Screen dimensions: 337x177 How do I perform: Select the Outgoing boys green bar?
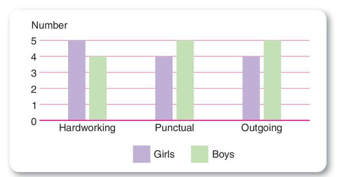tap(272, 80)
